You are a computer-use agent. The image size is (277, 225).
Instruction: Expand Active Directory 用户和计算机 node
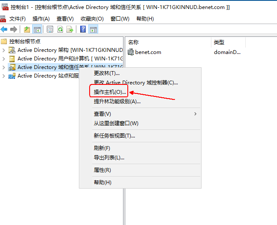[x=4, y=59]
